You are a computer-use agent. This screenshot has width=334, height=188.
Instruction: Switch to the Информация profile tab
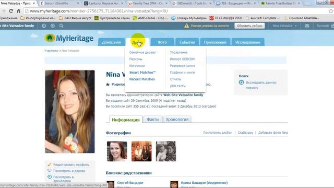(x=126, y=120)
